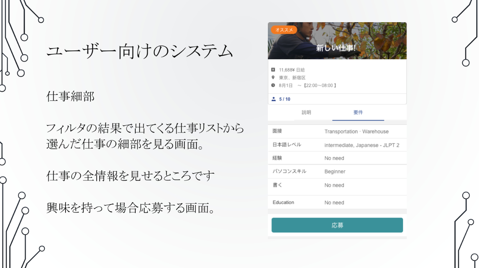The image size is (479, 268).
Task: Click the clock schedule icon
Action: (273, 85)
